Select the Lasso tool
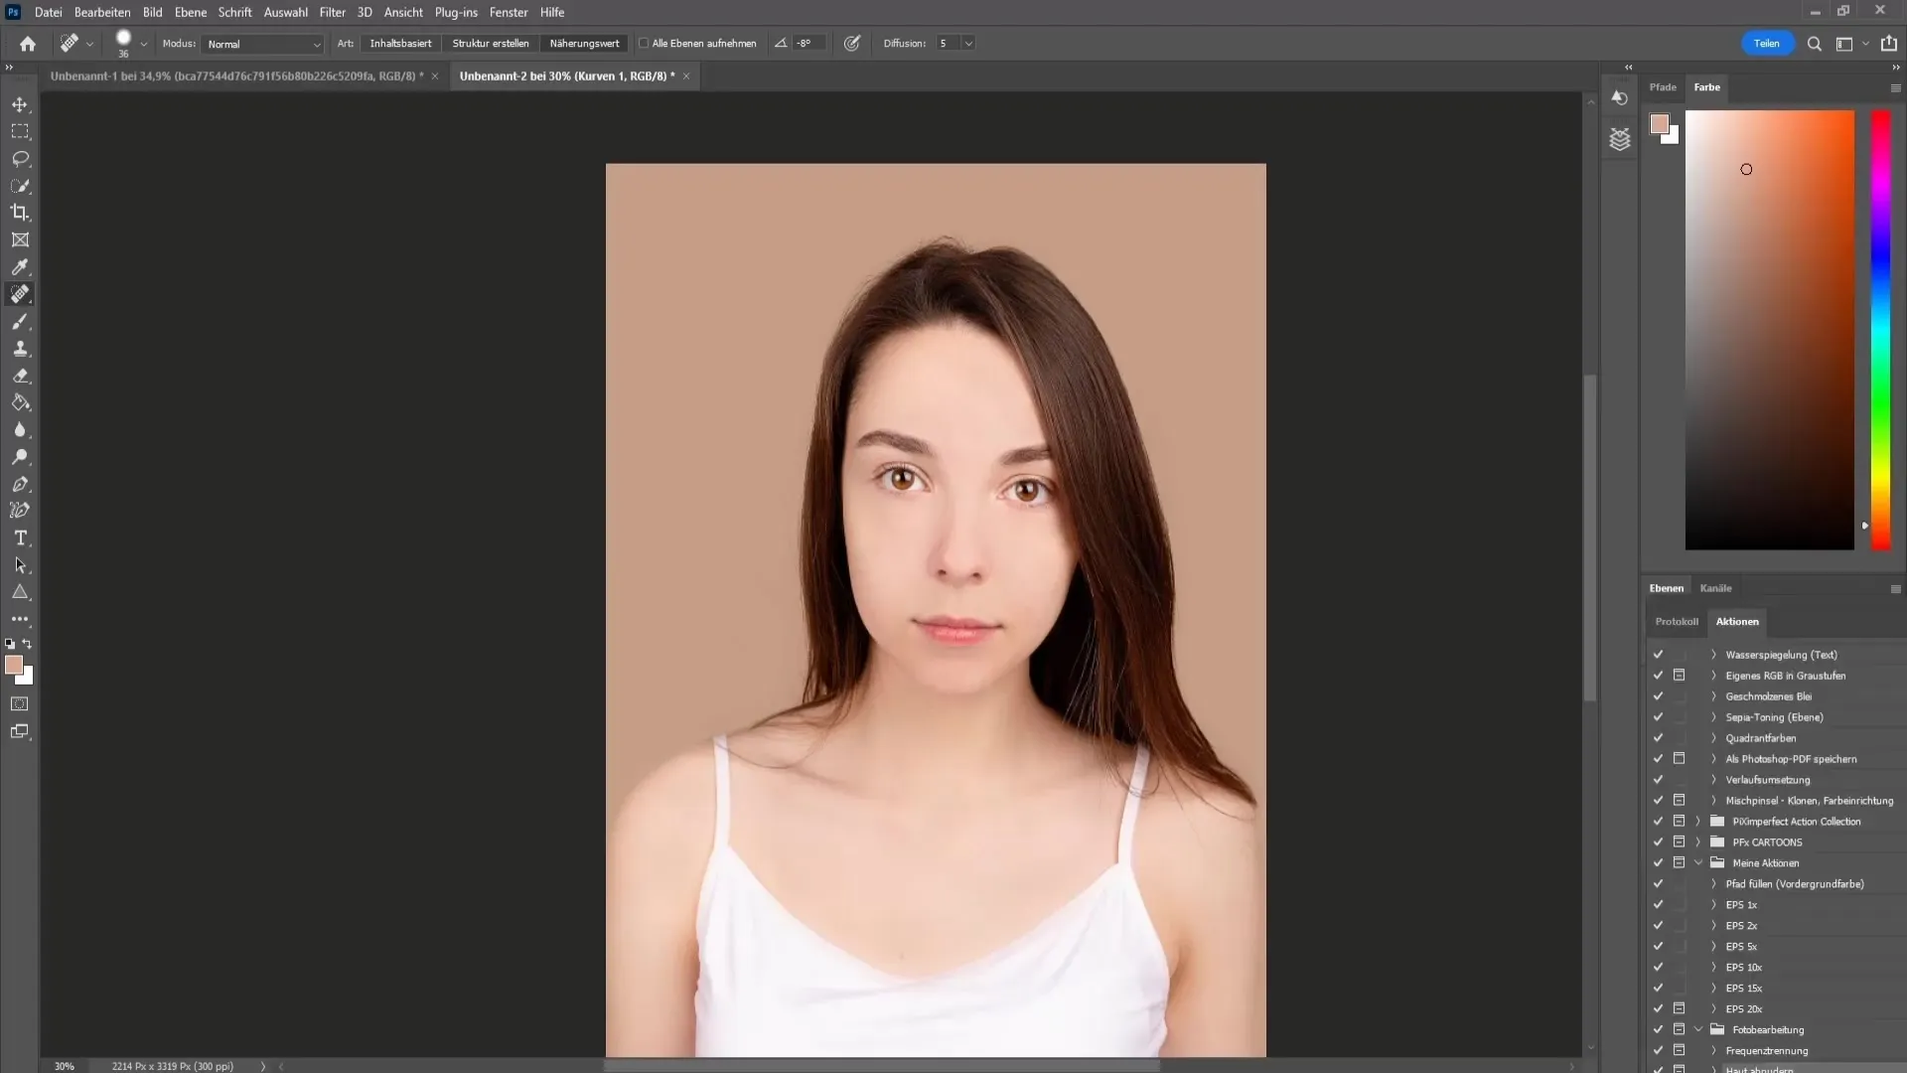1907x1073 pixels. (21, 159)
